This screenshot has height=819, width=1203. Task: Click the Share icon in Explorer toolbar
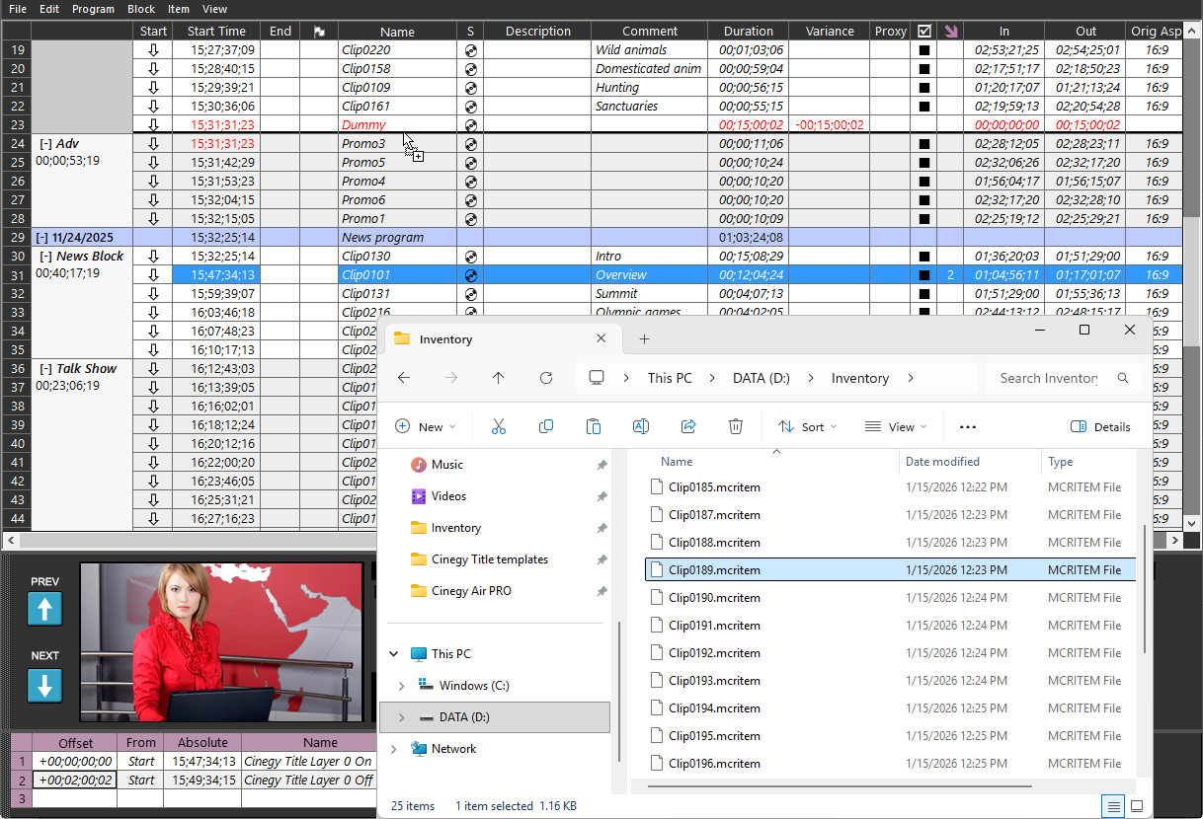[x=688, y=426]
